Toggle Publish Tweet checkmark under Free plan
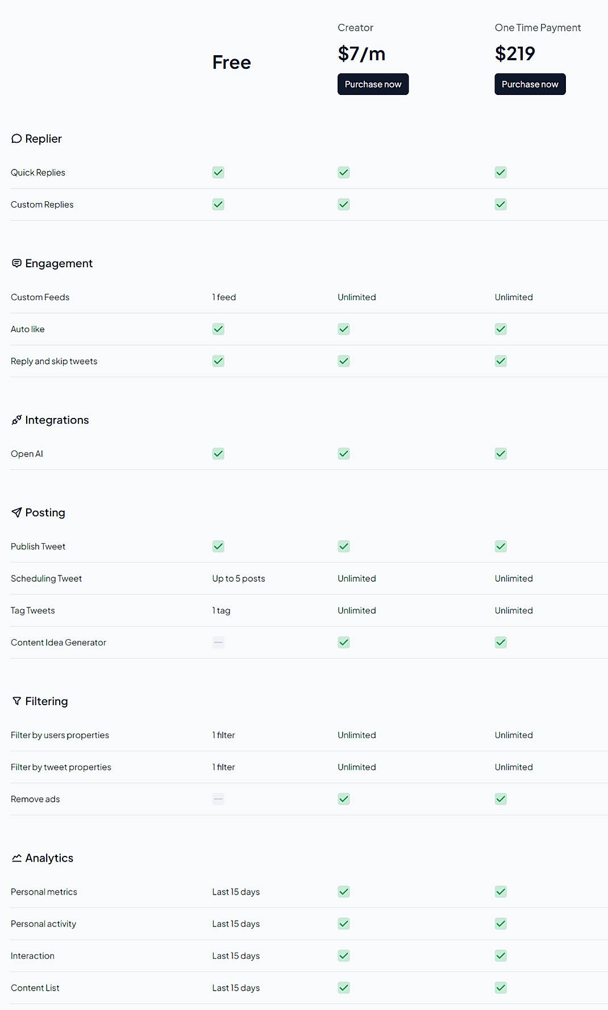608x1010 pixels. [x=218, y=546]
